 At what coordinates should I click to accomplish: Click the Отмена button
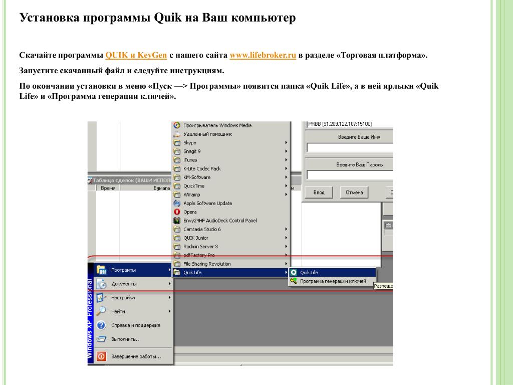(x=354, y=192)
